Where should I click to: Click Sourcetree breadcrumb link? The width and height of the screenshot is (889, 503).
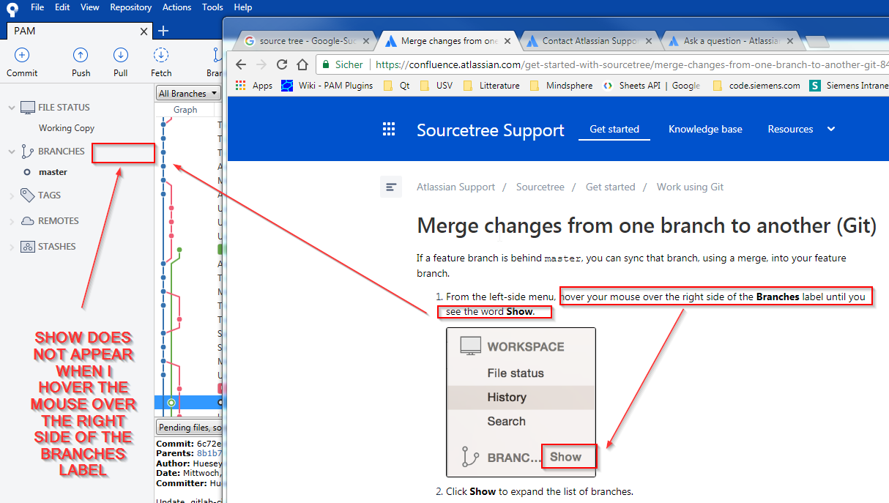(x=540, y=187)
